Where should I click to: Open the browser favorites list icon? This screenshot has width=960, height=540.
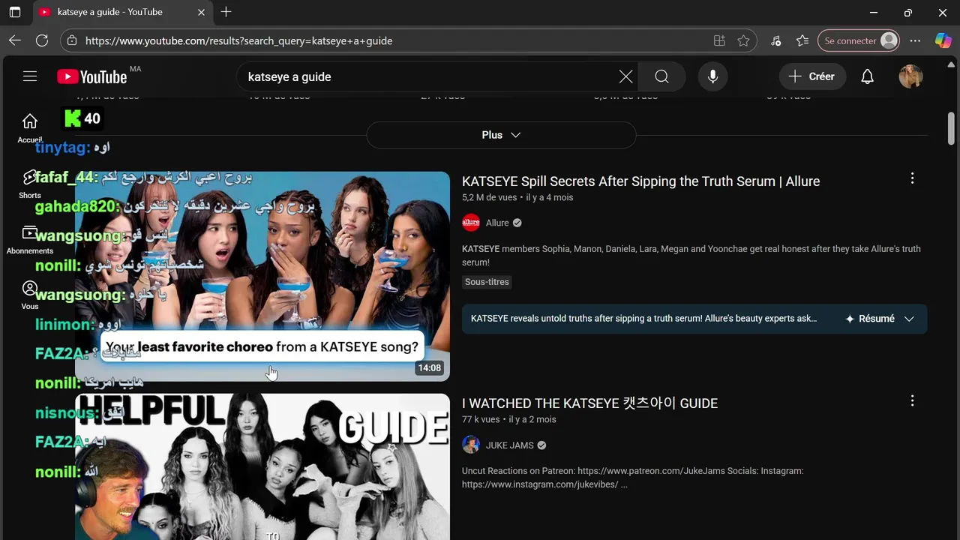coord(802,40)
